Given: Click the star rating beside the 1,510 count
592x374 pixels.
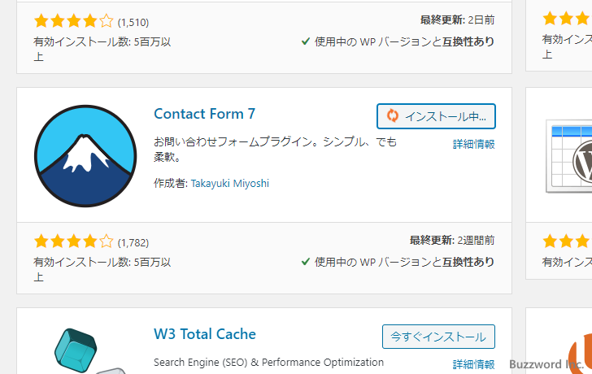Looking at the screenshot, I should click(73, 21).
